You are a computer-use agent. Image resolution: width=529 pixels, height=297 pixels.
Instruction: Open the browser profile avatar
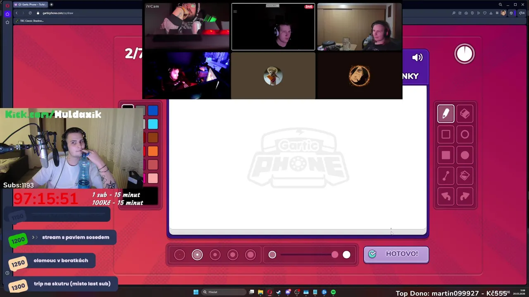503,13
